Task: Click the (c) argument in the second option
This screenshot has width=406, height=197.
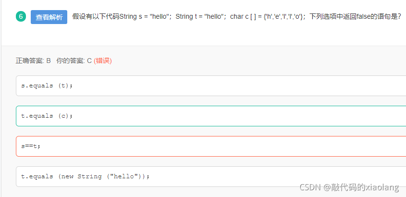Action: click(63, 116)
